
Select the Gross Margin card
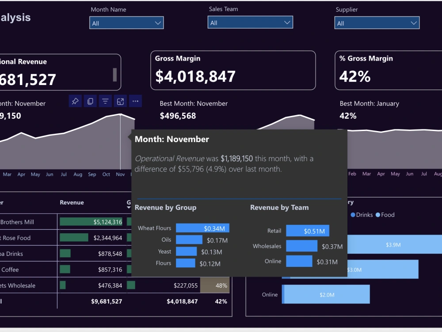coord(233,70)
